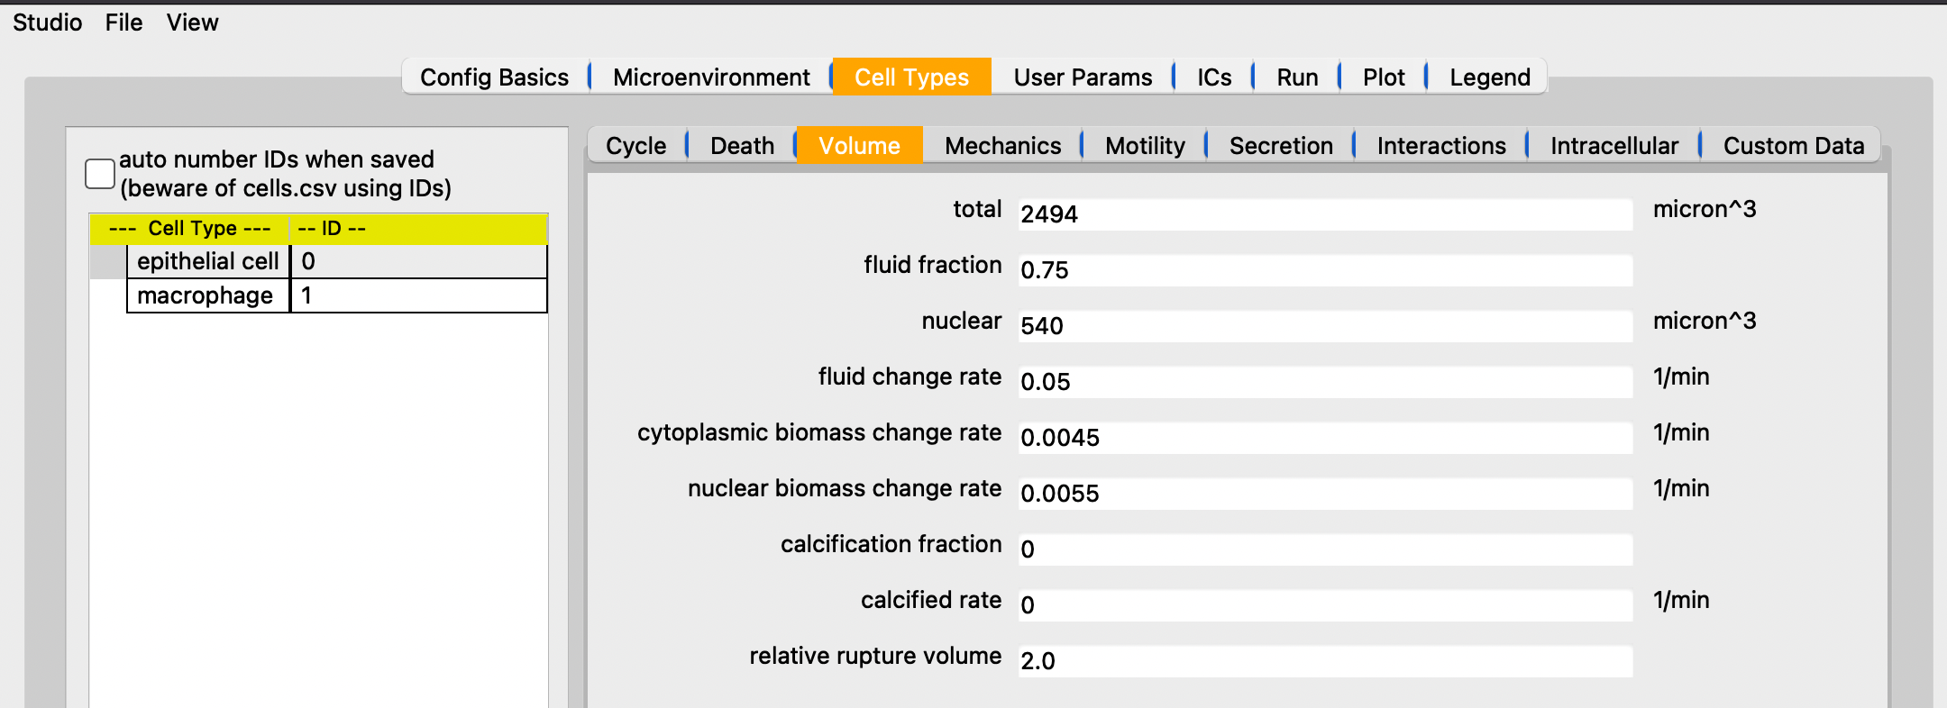Open the File menu
Viewport: 1947px width, 708px height.
[123, 23]
